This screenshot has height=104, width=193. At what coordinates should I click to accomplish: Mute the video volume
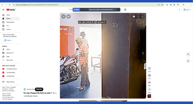tap(69, 16)
